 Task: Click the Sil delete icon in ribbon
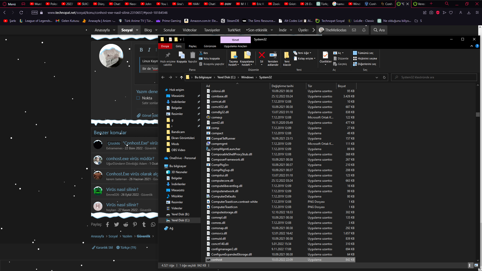[262, 55]
